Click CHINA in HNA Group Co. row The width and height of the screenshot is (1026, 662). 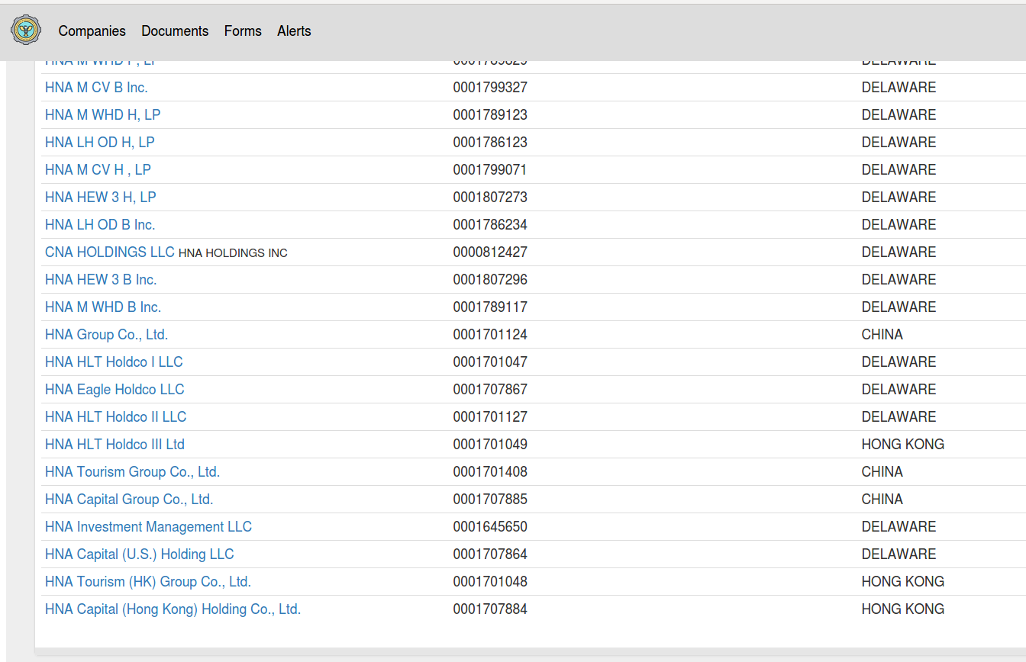[882, 335]
